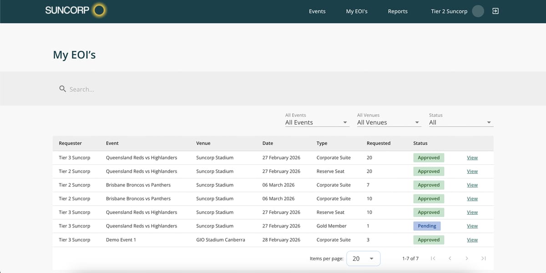Click the GIO Stadium Canberra cell
Image resolution: width=546 pixels, height=273 pixels.
point(221,240)
